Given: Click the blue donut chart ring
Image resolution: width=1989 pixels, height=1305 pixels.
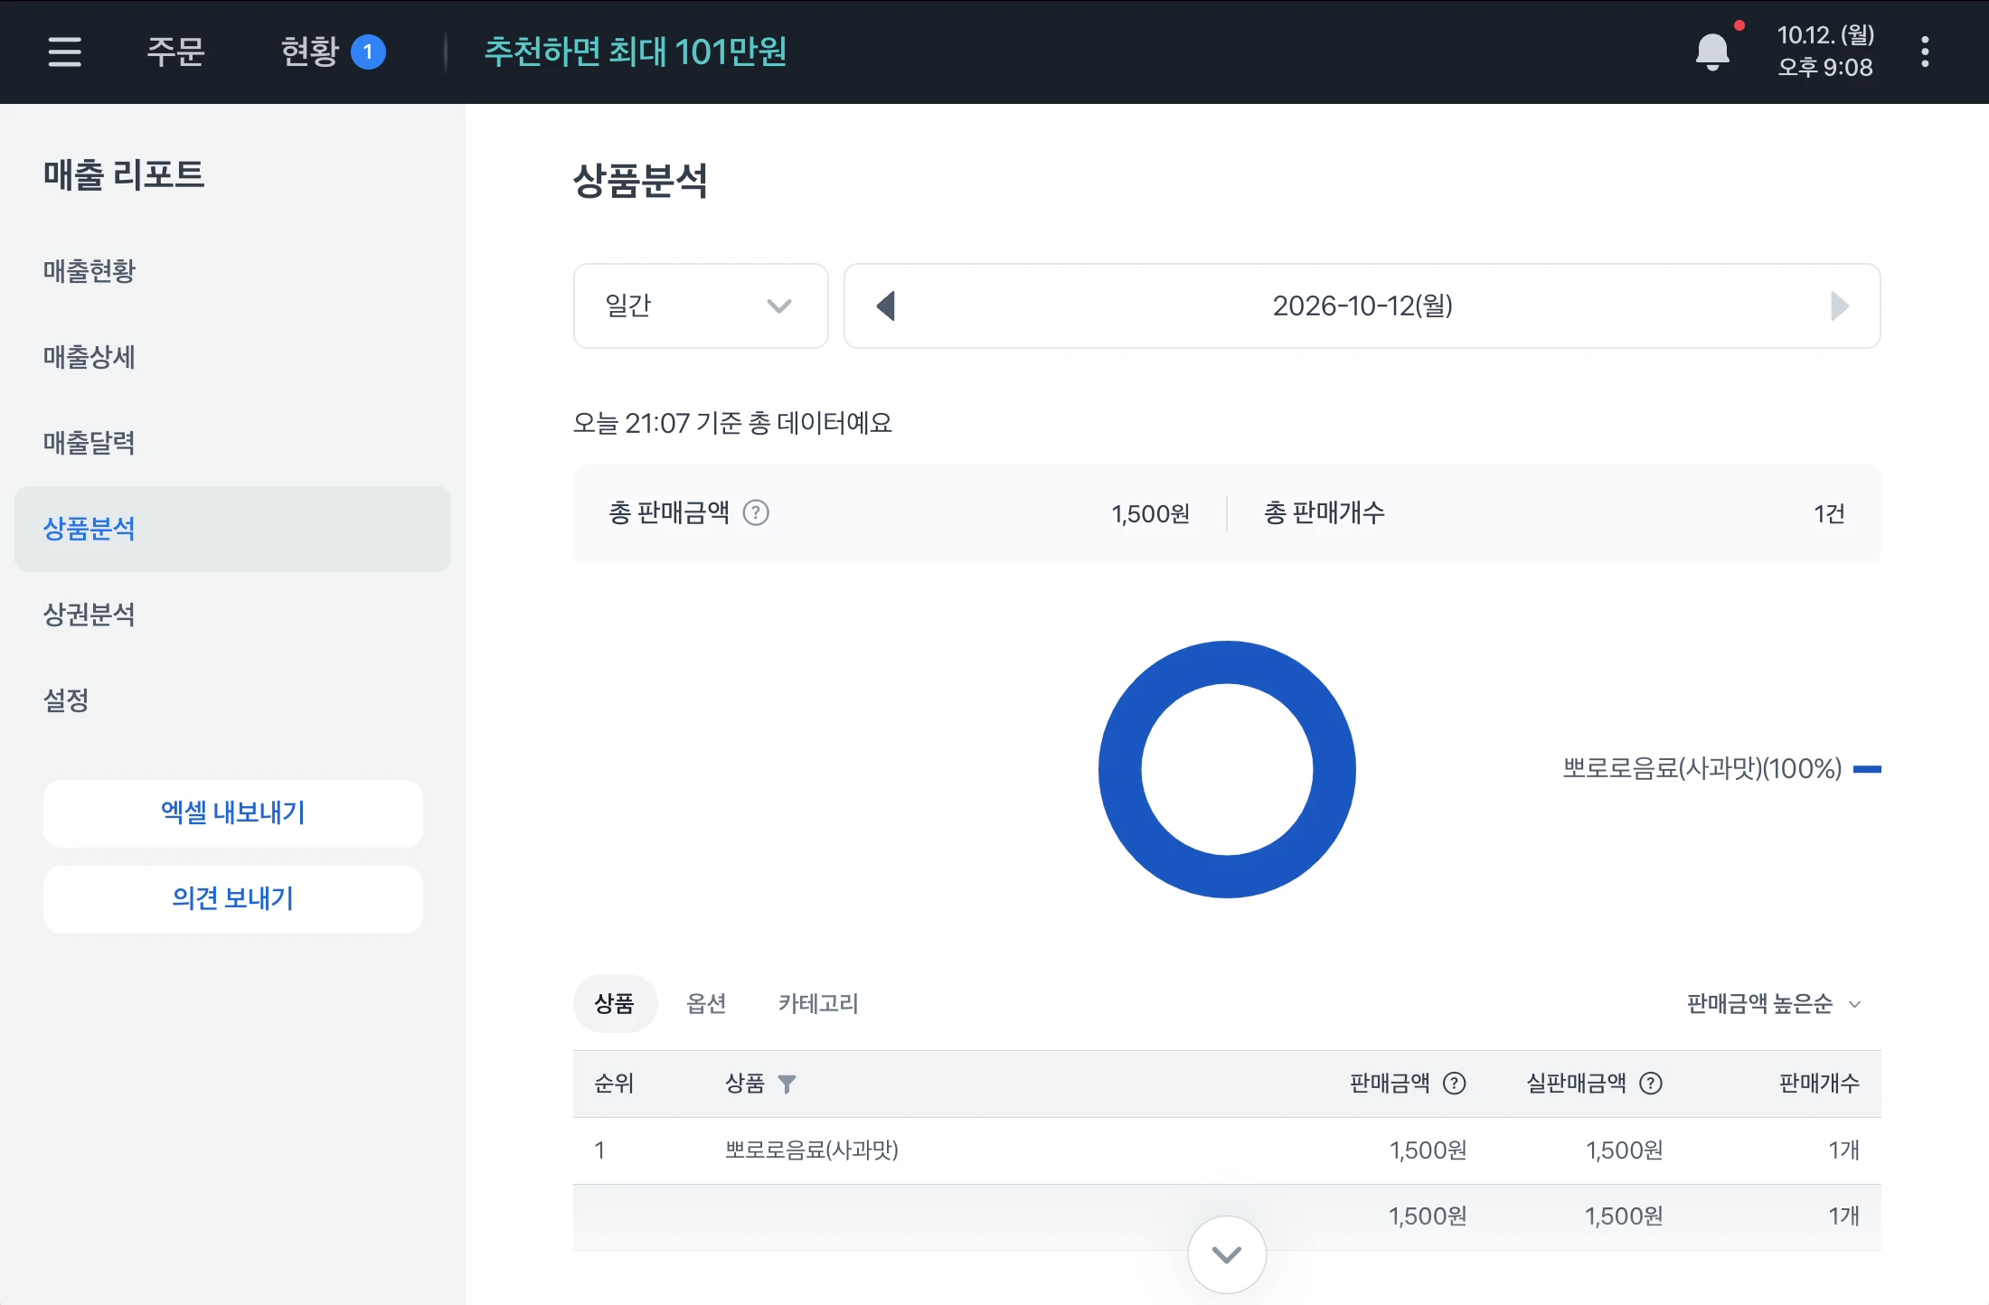Looking at the screenshot, I should click(x=1119, y=769).
